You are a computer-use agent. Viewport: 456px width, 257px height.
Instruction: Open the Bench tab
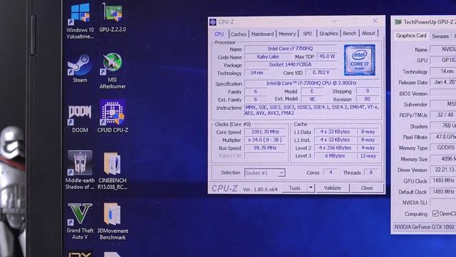pos(350,34)
